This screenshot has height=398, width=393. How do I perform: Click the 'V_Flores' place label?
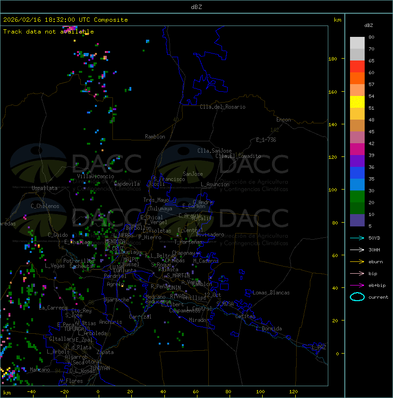point(71,381)
